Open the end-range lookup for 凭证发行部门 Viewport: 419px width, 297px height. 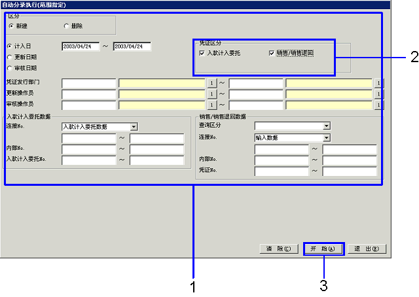[x=378, y=83]
